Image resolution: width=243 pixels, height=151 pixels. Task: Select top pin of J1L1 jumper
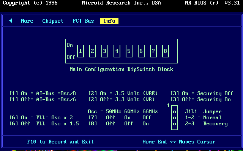(x=174, y=112)
